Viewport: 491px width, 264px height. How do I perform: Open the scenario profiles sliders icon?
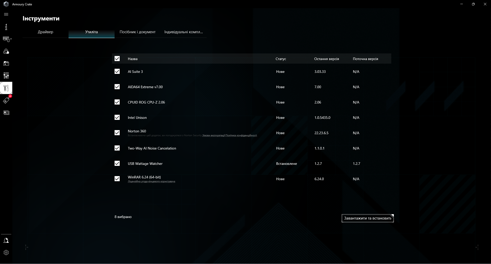(x=6, y=75)
